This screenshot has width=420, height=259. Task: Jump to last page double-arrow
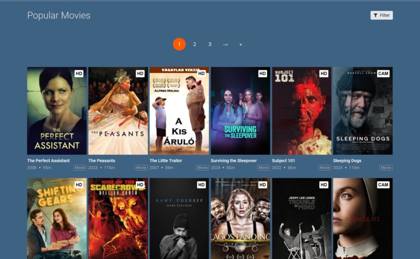click(x=240, y=45)
